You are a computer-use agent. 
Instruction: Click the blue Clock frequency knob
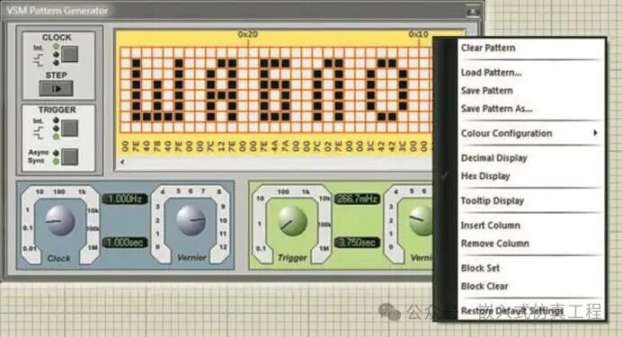tap(60, 221)
